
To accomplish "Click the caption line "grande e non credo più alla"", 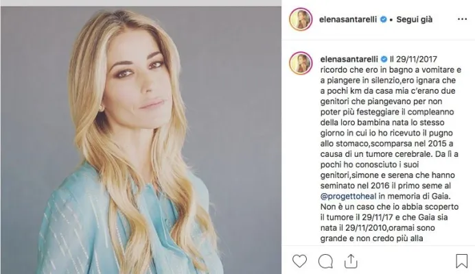I will (371, 238).
